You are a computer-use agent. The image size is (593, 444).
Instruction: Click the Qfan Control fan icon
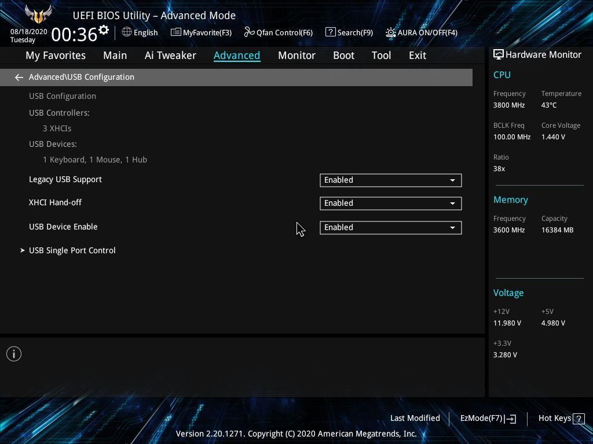coord(249,32)
